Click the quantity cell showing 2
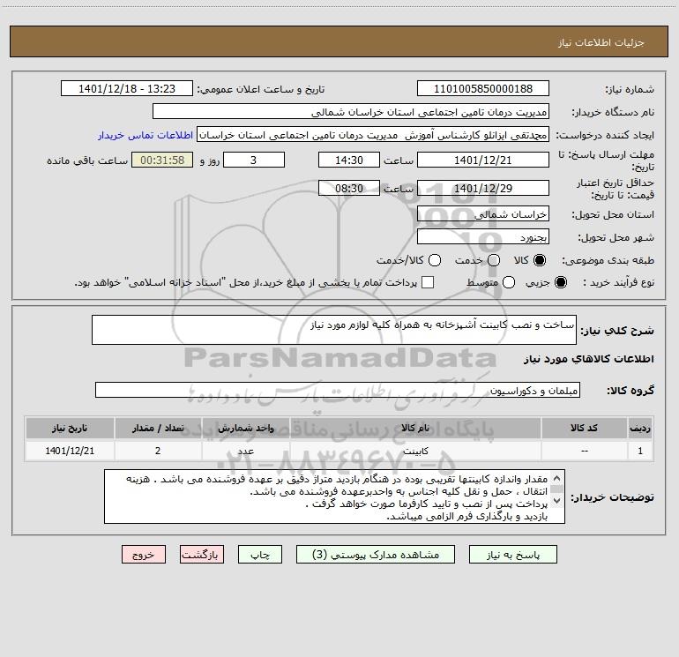Viewport: 679px width, 657px height. click(158, 451)
